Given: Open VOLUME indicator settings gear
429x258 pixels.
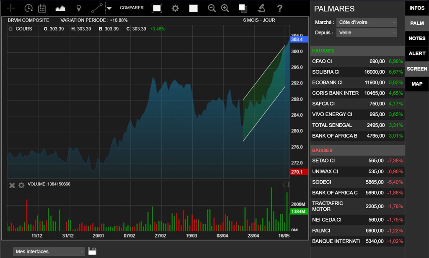Looking at the screenshot, I should coord(21,185).
